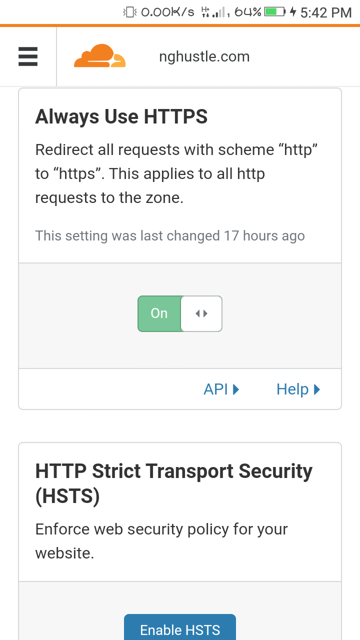Click the Enable HSTS button
Screen dimensions: 360x640
(x=180, y=627)
